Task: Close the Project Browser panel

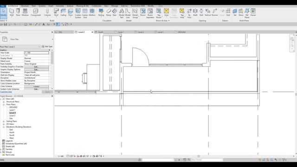Action: (x=52, y=96)
